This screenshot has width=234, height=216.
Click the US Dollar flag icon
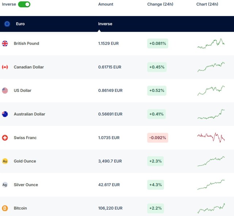[5, 91]
